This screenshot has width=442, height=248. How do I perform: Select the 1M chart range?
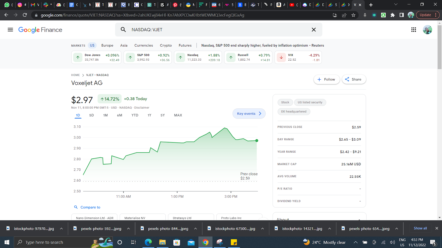[x=106, y=115]
